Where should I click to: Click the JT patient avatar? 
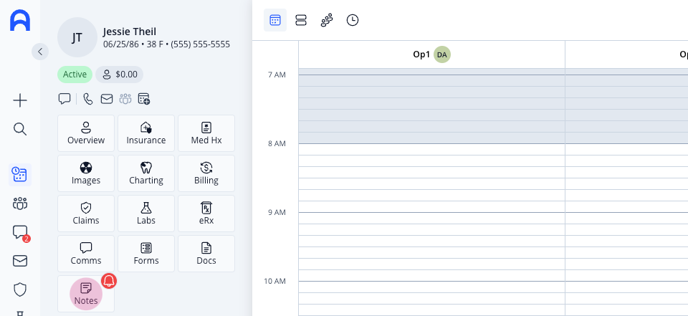(77, 37)
